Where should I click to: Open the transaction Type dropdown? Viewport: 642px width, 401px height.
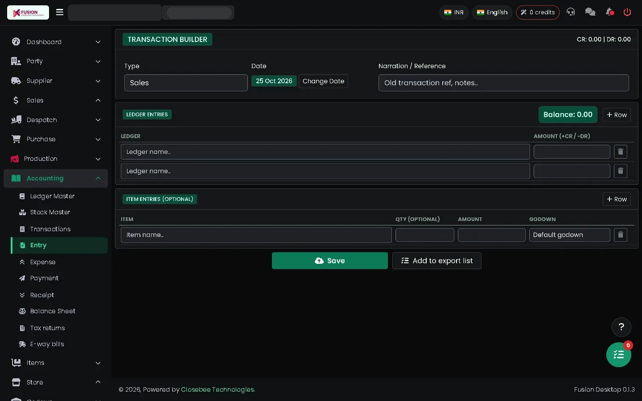(x=186, y=83)
